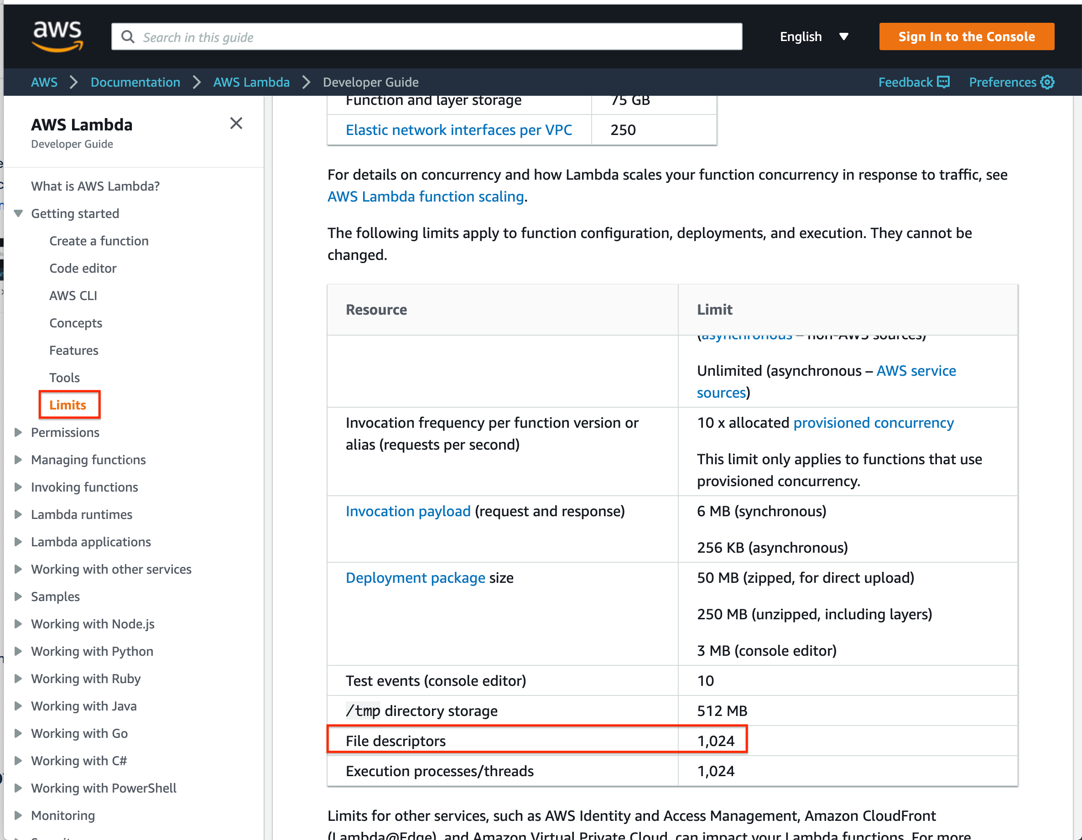Image resolution: width=1082 pixels, height=840 pixels.
Task: Close the AWS Lambda sidebar panel
Action: [236, 123]
